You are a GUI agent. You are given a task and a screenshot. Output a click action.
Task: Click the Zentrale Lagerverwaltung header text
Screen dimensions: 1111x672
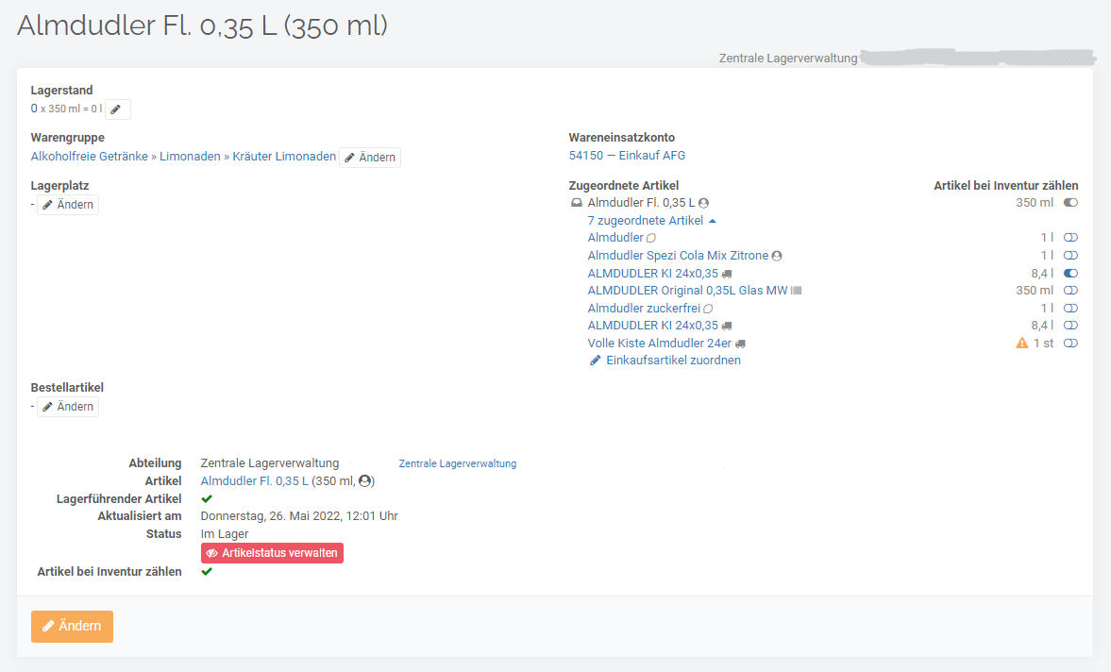(x=788, y=59)
